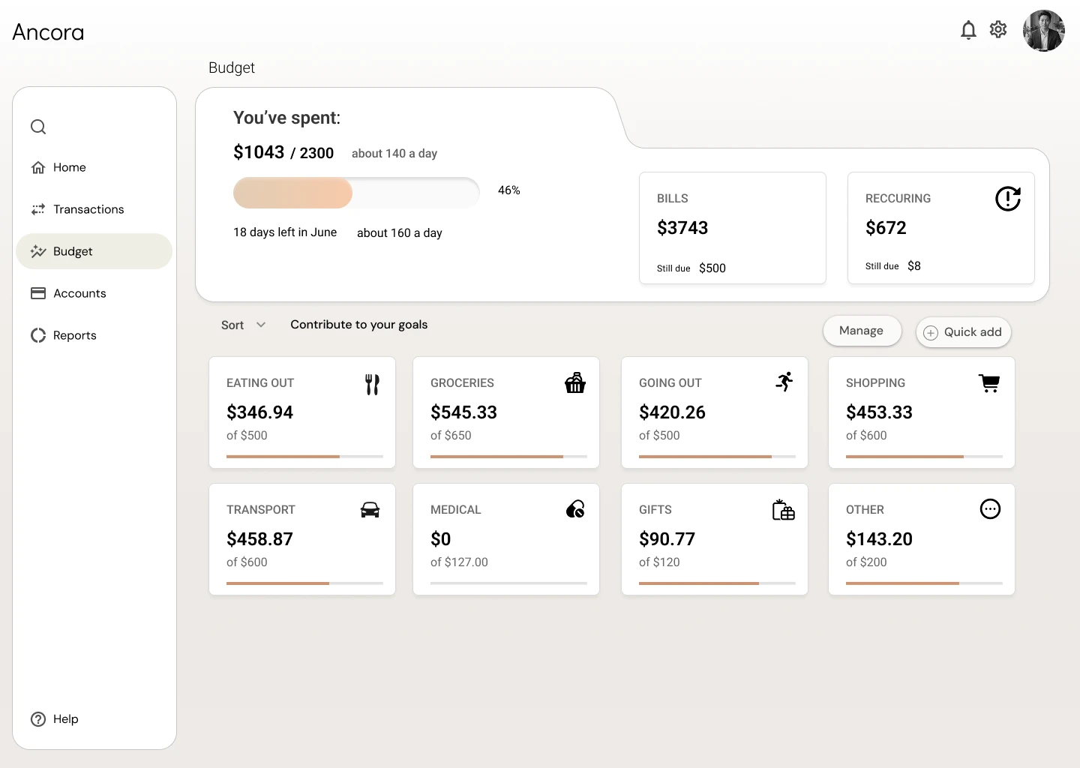Click '18 days left in June'
Viewport: 1080px width, 768px height.
pos(285,232)
